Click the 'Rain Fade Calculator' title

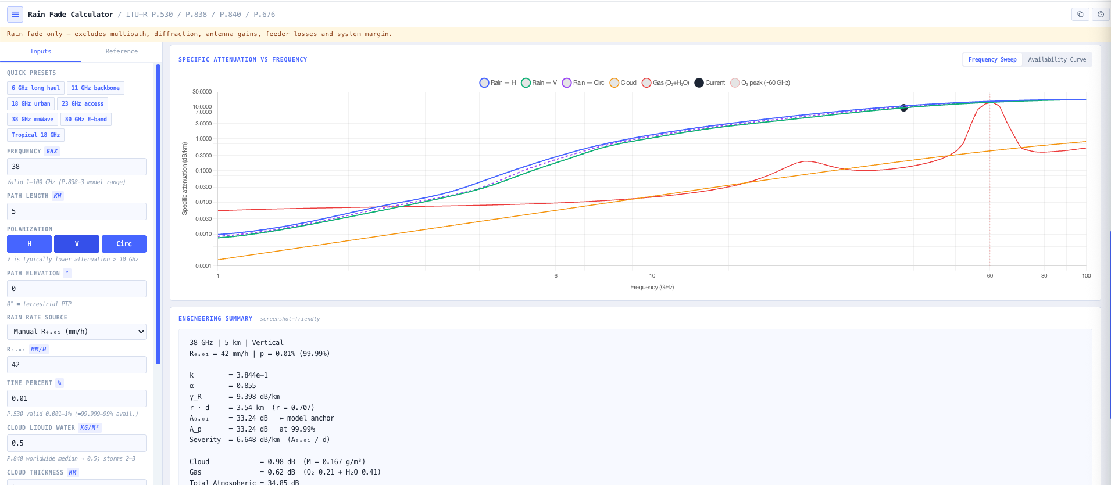click(x=70, y=15)
